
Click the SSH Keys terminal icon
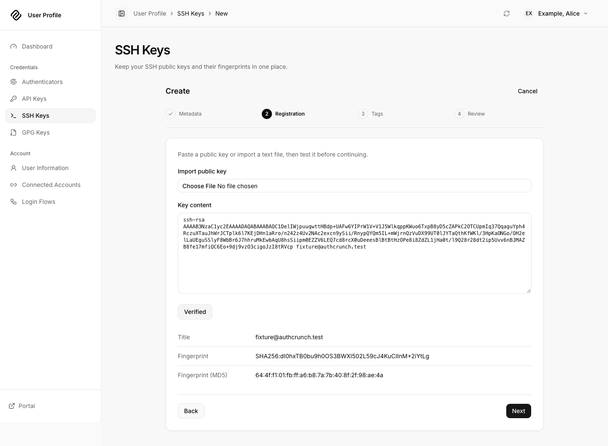[x=14, y=116]
